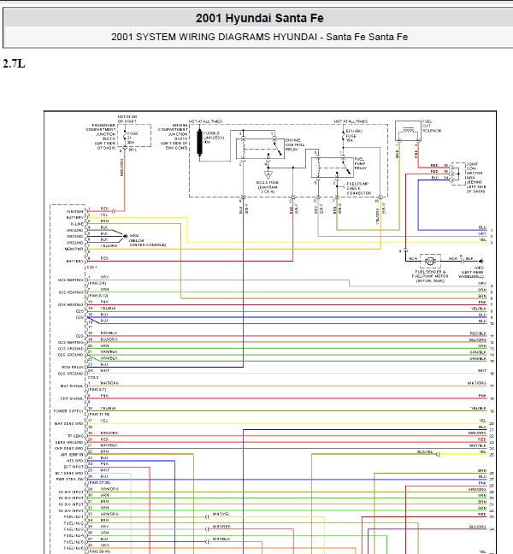
Task: Click the ECU 2 Fuse triangle marker
Action: click(268, 175)
